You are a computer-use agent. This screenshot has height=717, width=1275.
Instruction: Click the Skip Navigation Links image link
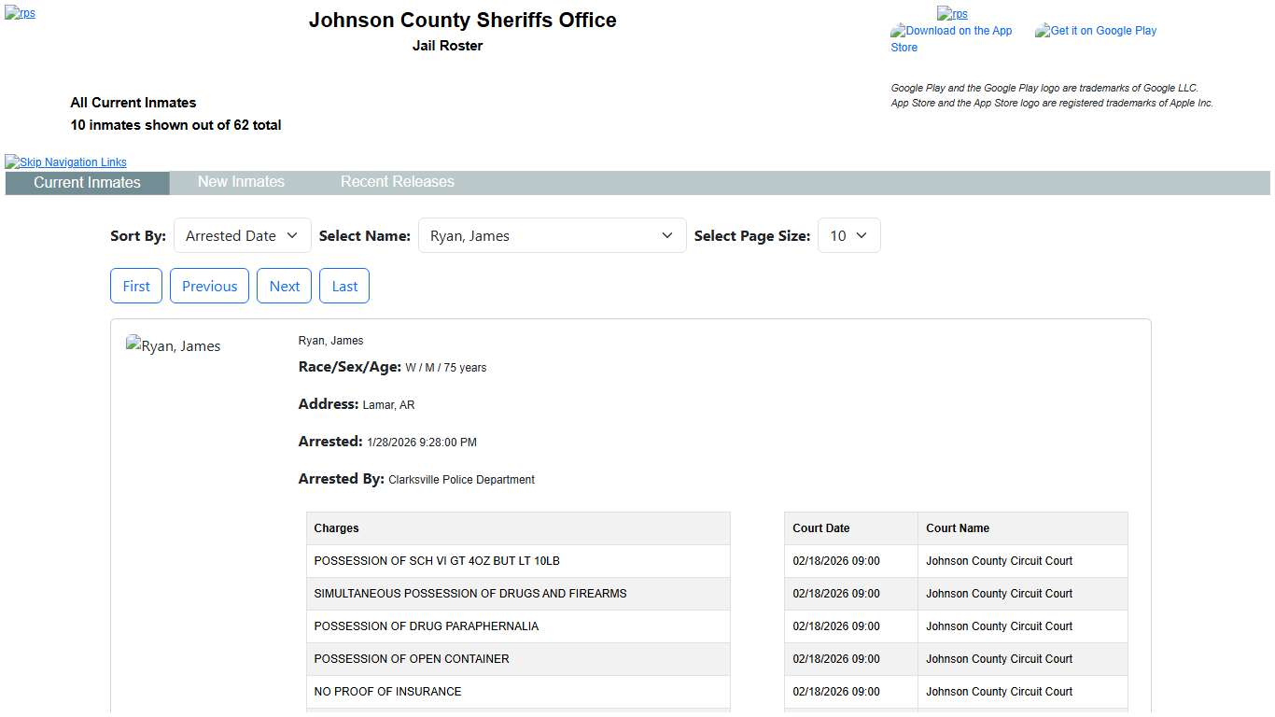pos(65,162)
